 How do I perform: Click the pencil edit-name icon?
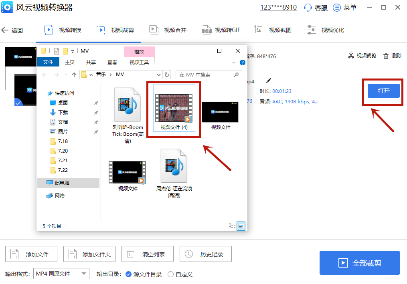[268, 81]
